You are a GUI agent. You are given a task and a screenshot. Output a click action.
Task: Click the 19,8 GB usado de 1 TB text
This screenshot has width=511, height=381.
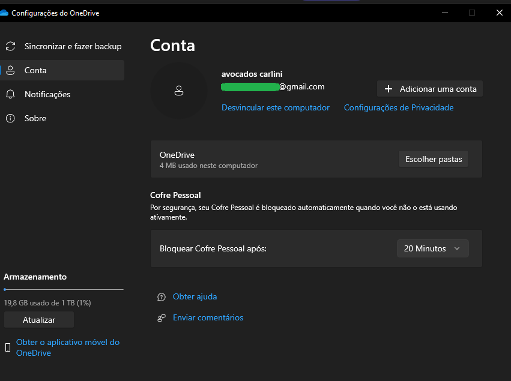tap(47, 303)
